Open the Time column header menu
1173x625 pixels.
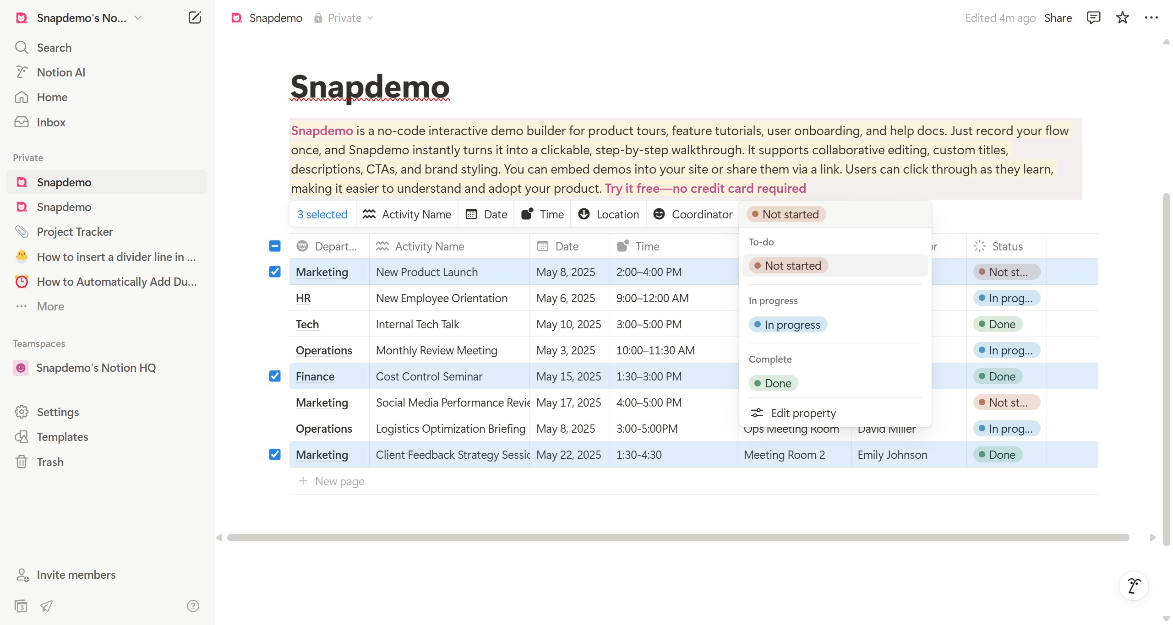click(673, 246)
